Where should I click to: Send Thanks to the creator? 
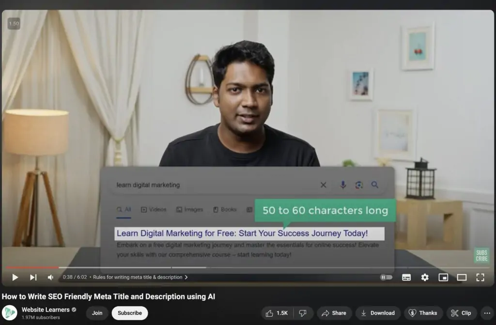423,313
